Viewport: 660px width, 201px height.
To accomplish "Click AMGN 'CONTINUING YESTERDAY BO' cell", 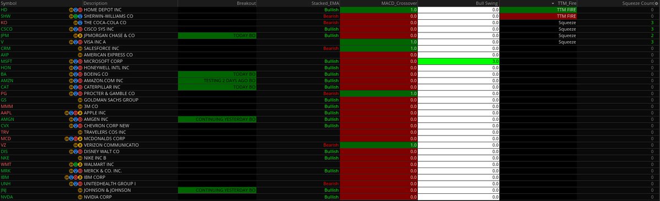I will pyautogui.click(x=217, y=119).
